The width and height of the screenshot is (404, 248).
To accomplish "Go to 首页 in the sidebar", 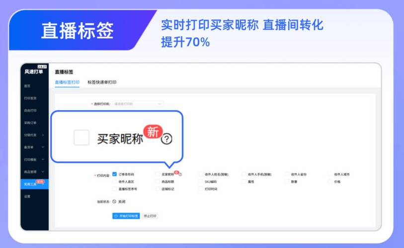I will pos(27,86).
